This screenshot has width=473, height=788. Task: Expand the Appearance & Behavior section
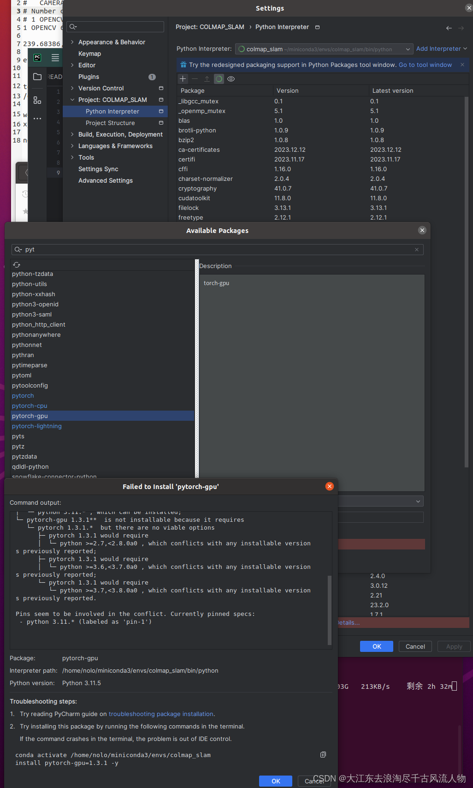72,42
